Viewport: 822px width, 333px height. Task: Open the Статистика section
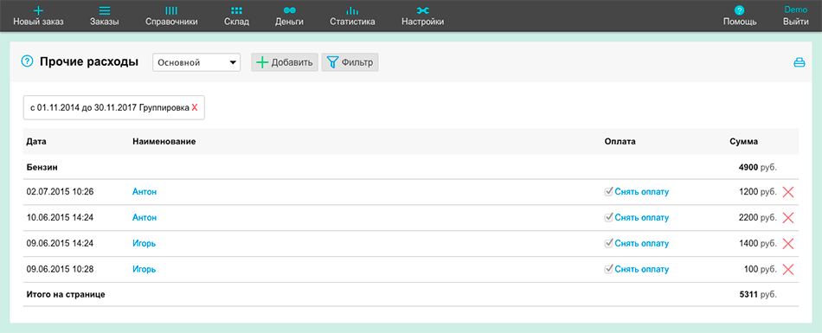coord(352,22)
